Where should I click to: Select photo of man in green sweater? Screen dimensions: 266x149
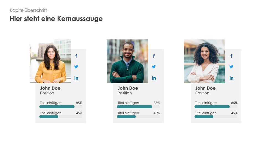pyautogui.click(x=127, y=61)
